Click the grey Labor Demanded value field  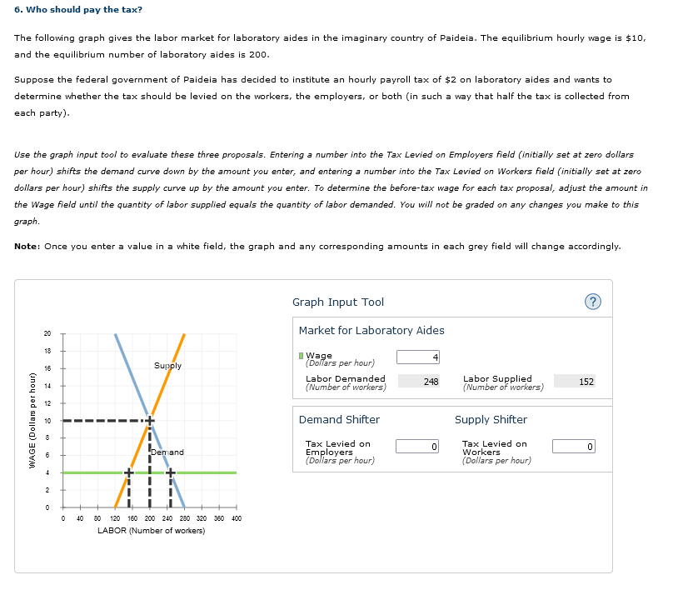(418, 380)
